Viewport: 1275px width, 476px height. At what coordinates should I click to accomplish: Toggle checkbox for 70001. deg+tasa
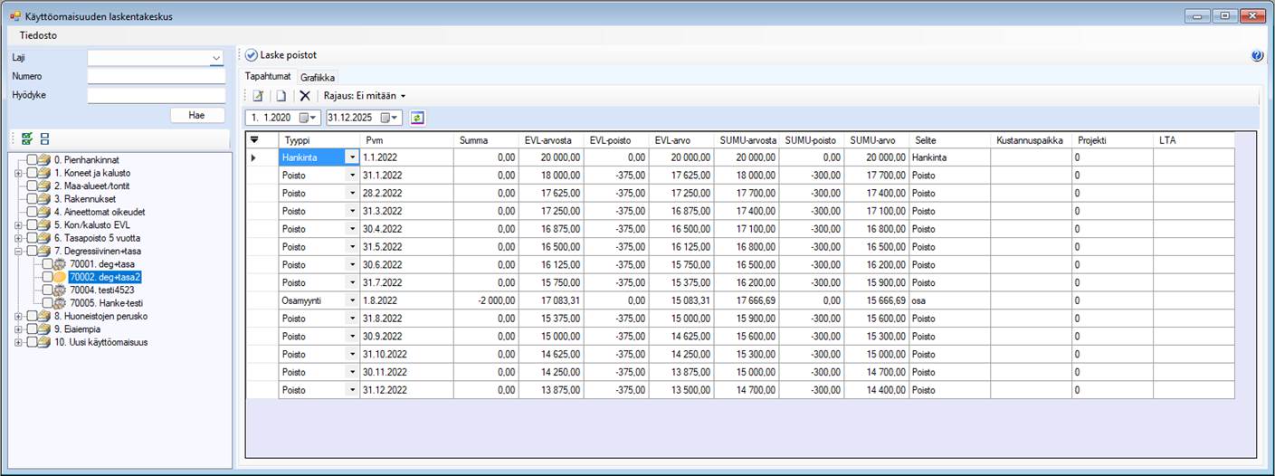tap(48, 264)
